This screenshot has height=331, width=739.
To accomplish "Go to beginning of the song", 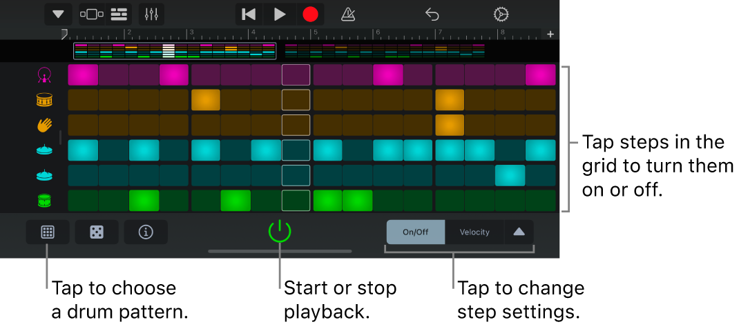I will (x=249, y=14).
